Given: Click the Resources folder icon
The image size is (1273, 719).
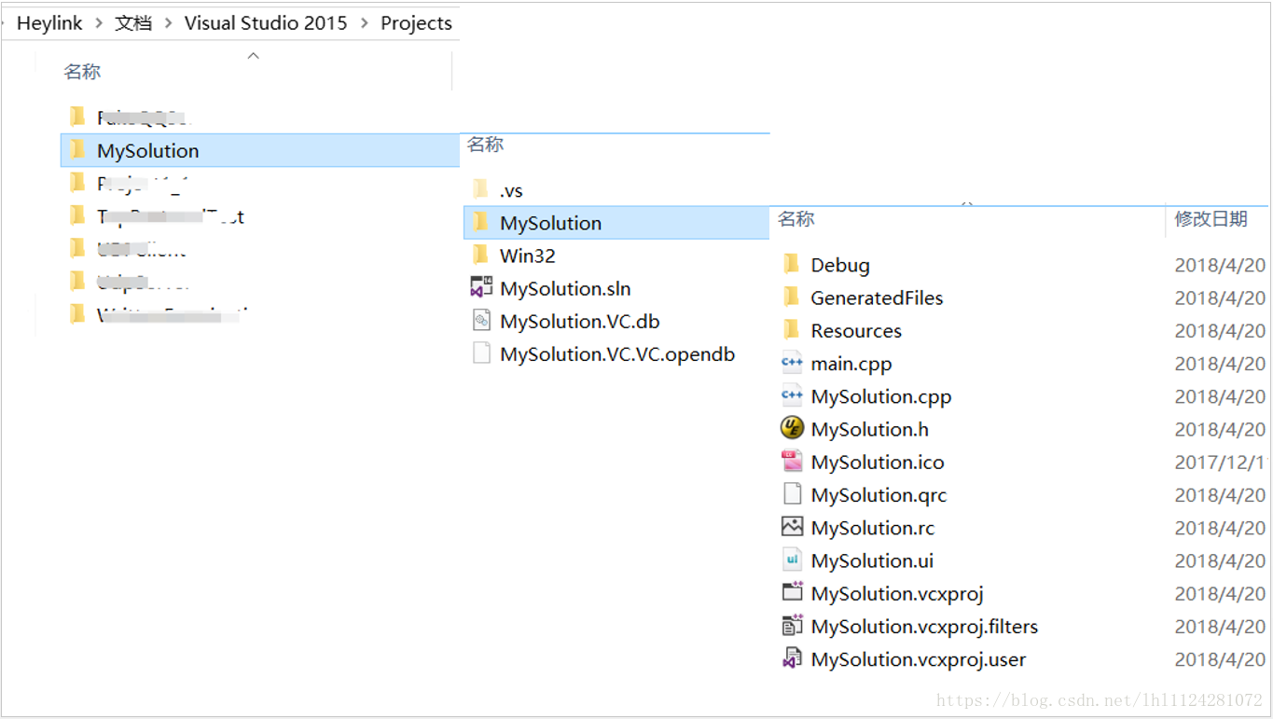Looking at the screenshot, I should click(792, 329).
